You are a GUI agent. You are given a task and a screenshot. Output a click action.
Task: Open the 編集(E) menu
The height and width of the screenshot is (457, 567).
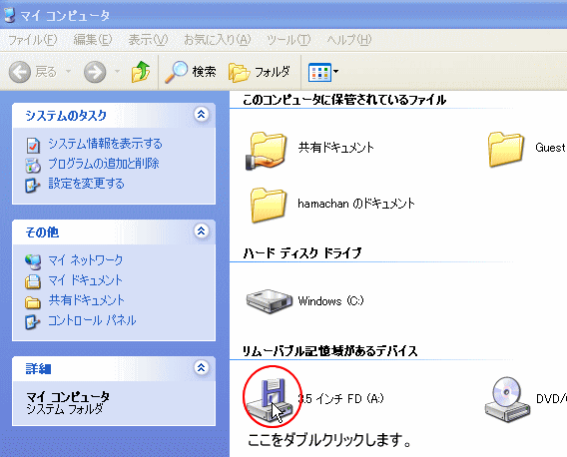tap(93, 39)
